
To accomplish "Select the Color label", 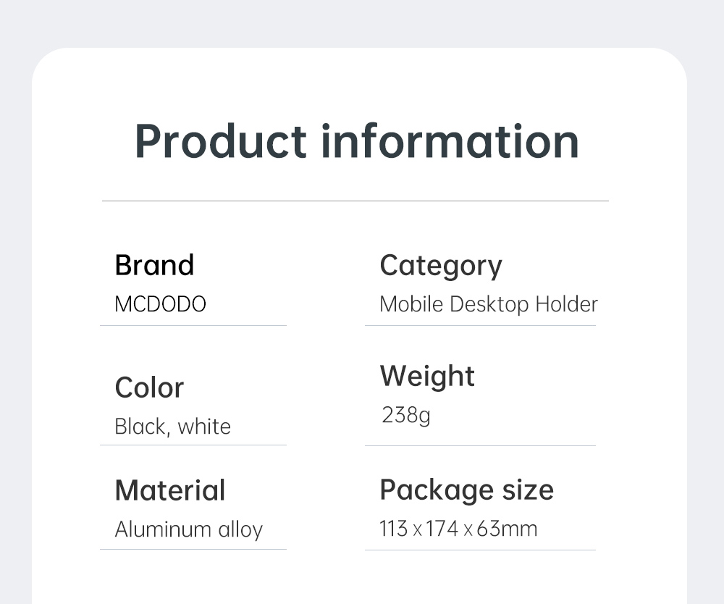I will point(149,387).
